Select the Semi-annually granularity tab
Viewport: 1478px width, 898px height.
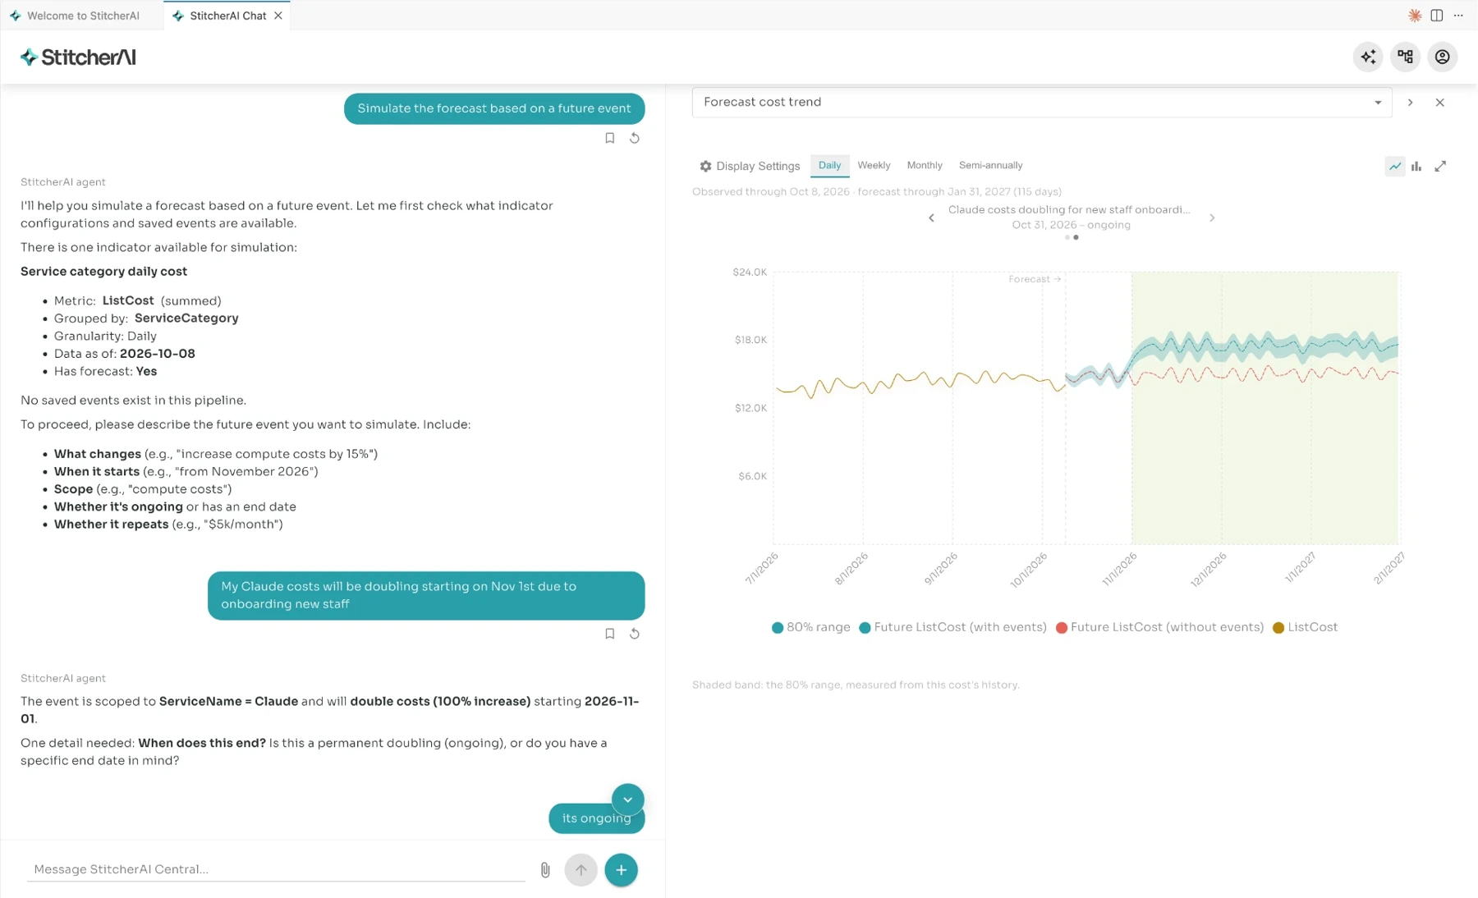(990, 166)
